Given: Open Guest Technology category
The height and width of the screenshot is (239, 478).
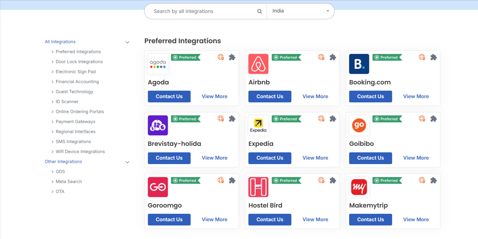Looking at the screenshot, I should [x=74, y=92].
